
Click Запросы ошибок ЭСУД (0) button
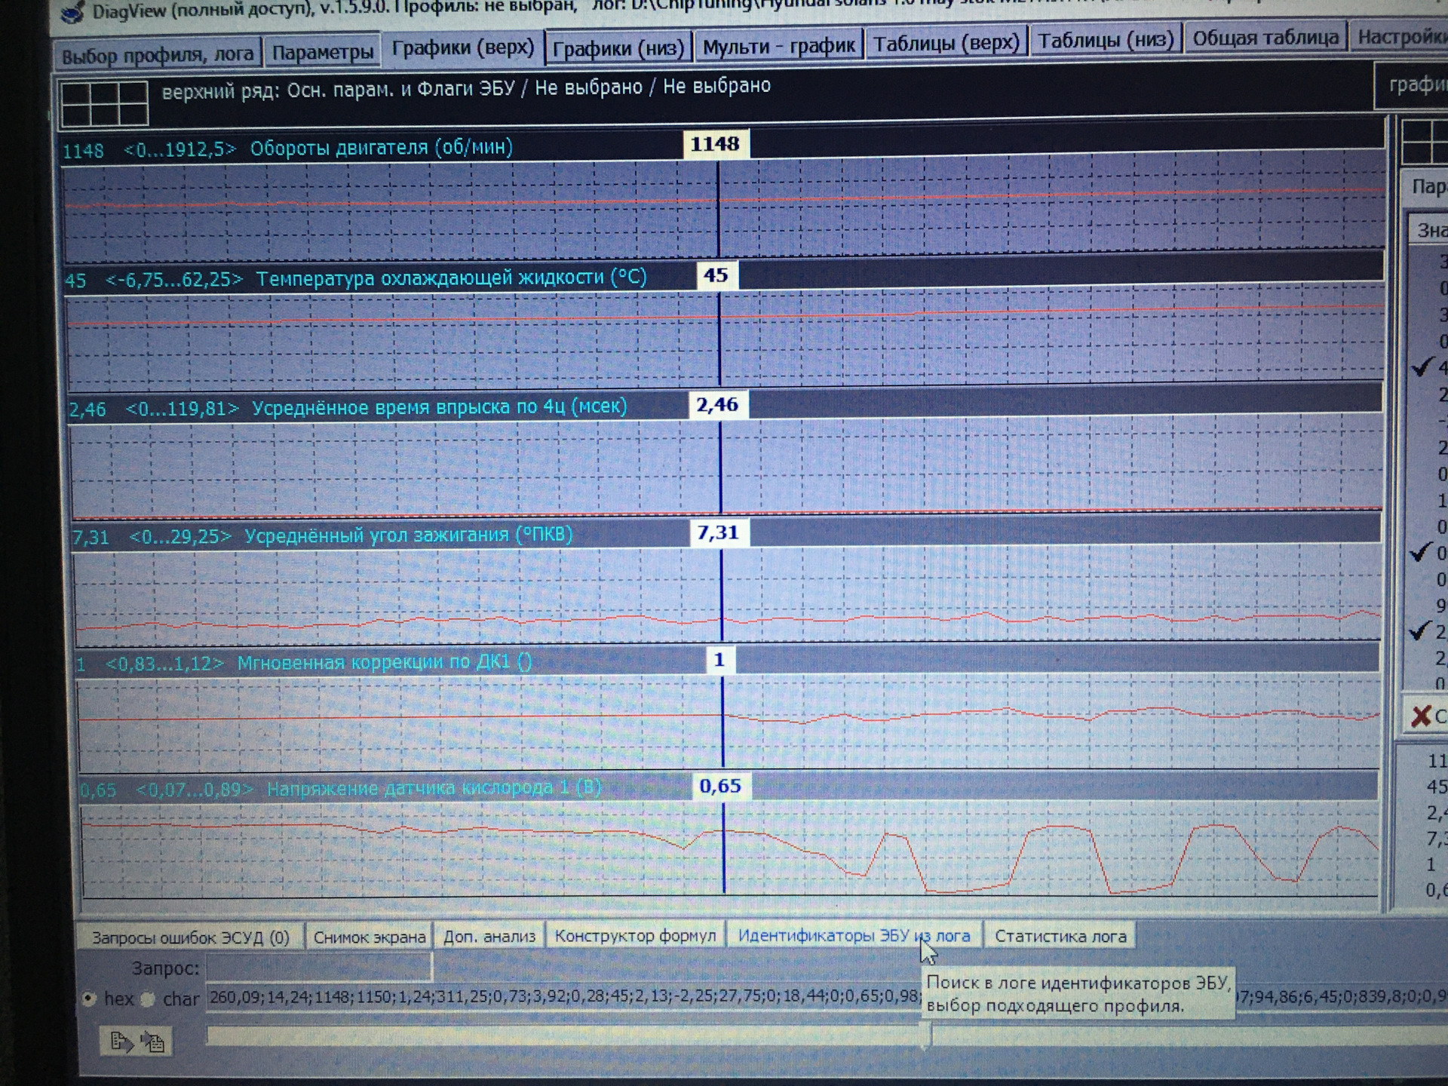click(x=190, y=937)
